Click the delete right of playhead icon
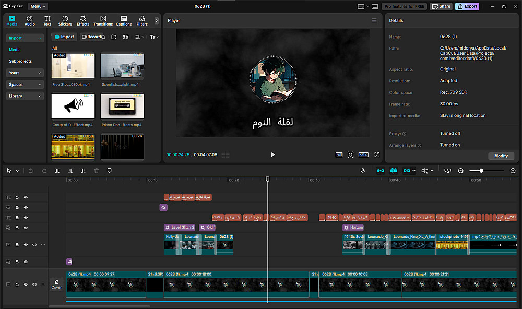This screenshot has width=522, height=309. (83, 171)
